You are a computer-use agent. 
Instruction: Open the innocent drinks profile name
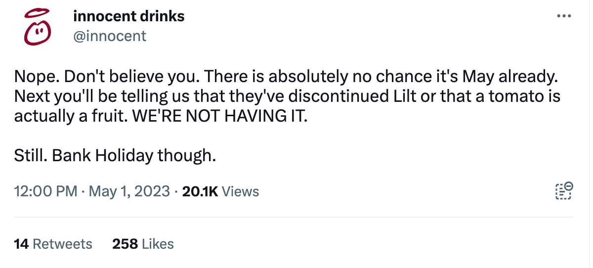(x=128, y=16)
